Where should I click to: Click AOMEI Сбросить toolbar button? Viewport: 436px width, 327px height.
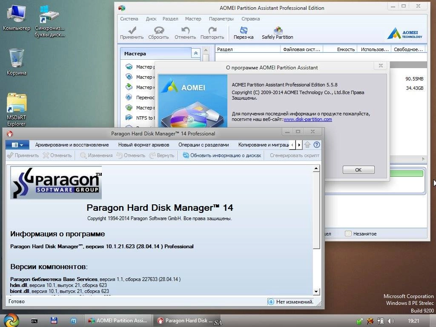coord(158,33)
